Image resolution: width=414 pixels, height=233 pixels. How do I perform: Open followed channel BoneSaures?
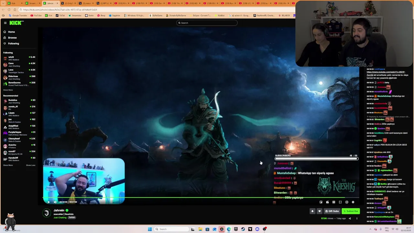[19, 84]
